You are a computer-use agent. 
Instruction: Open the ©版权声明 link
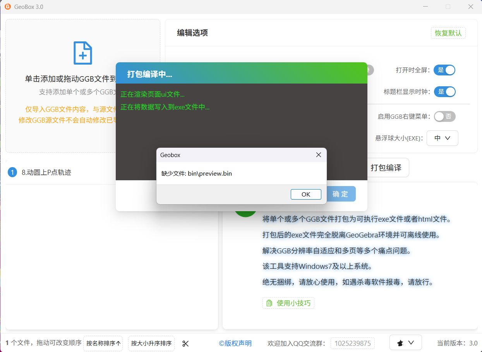click(235, 343)
